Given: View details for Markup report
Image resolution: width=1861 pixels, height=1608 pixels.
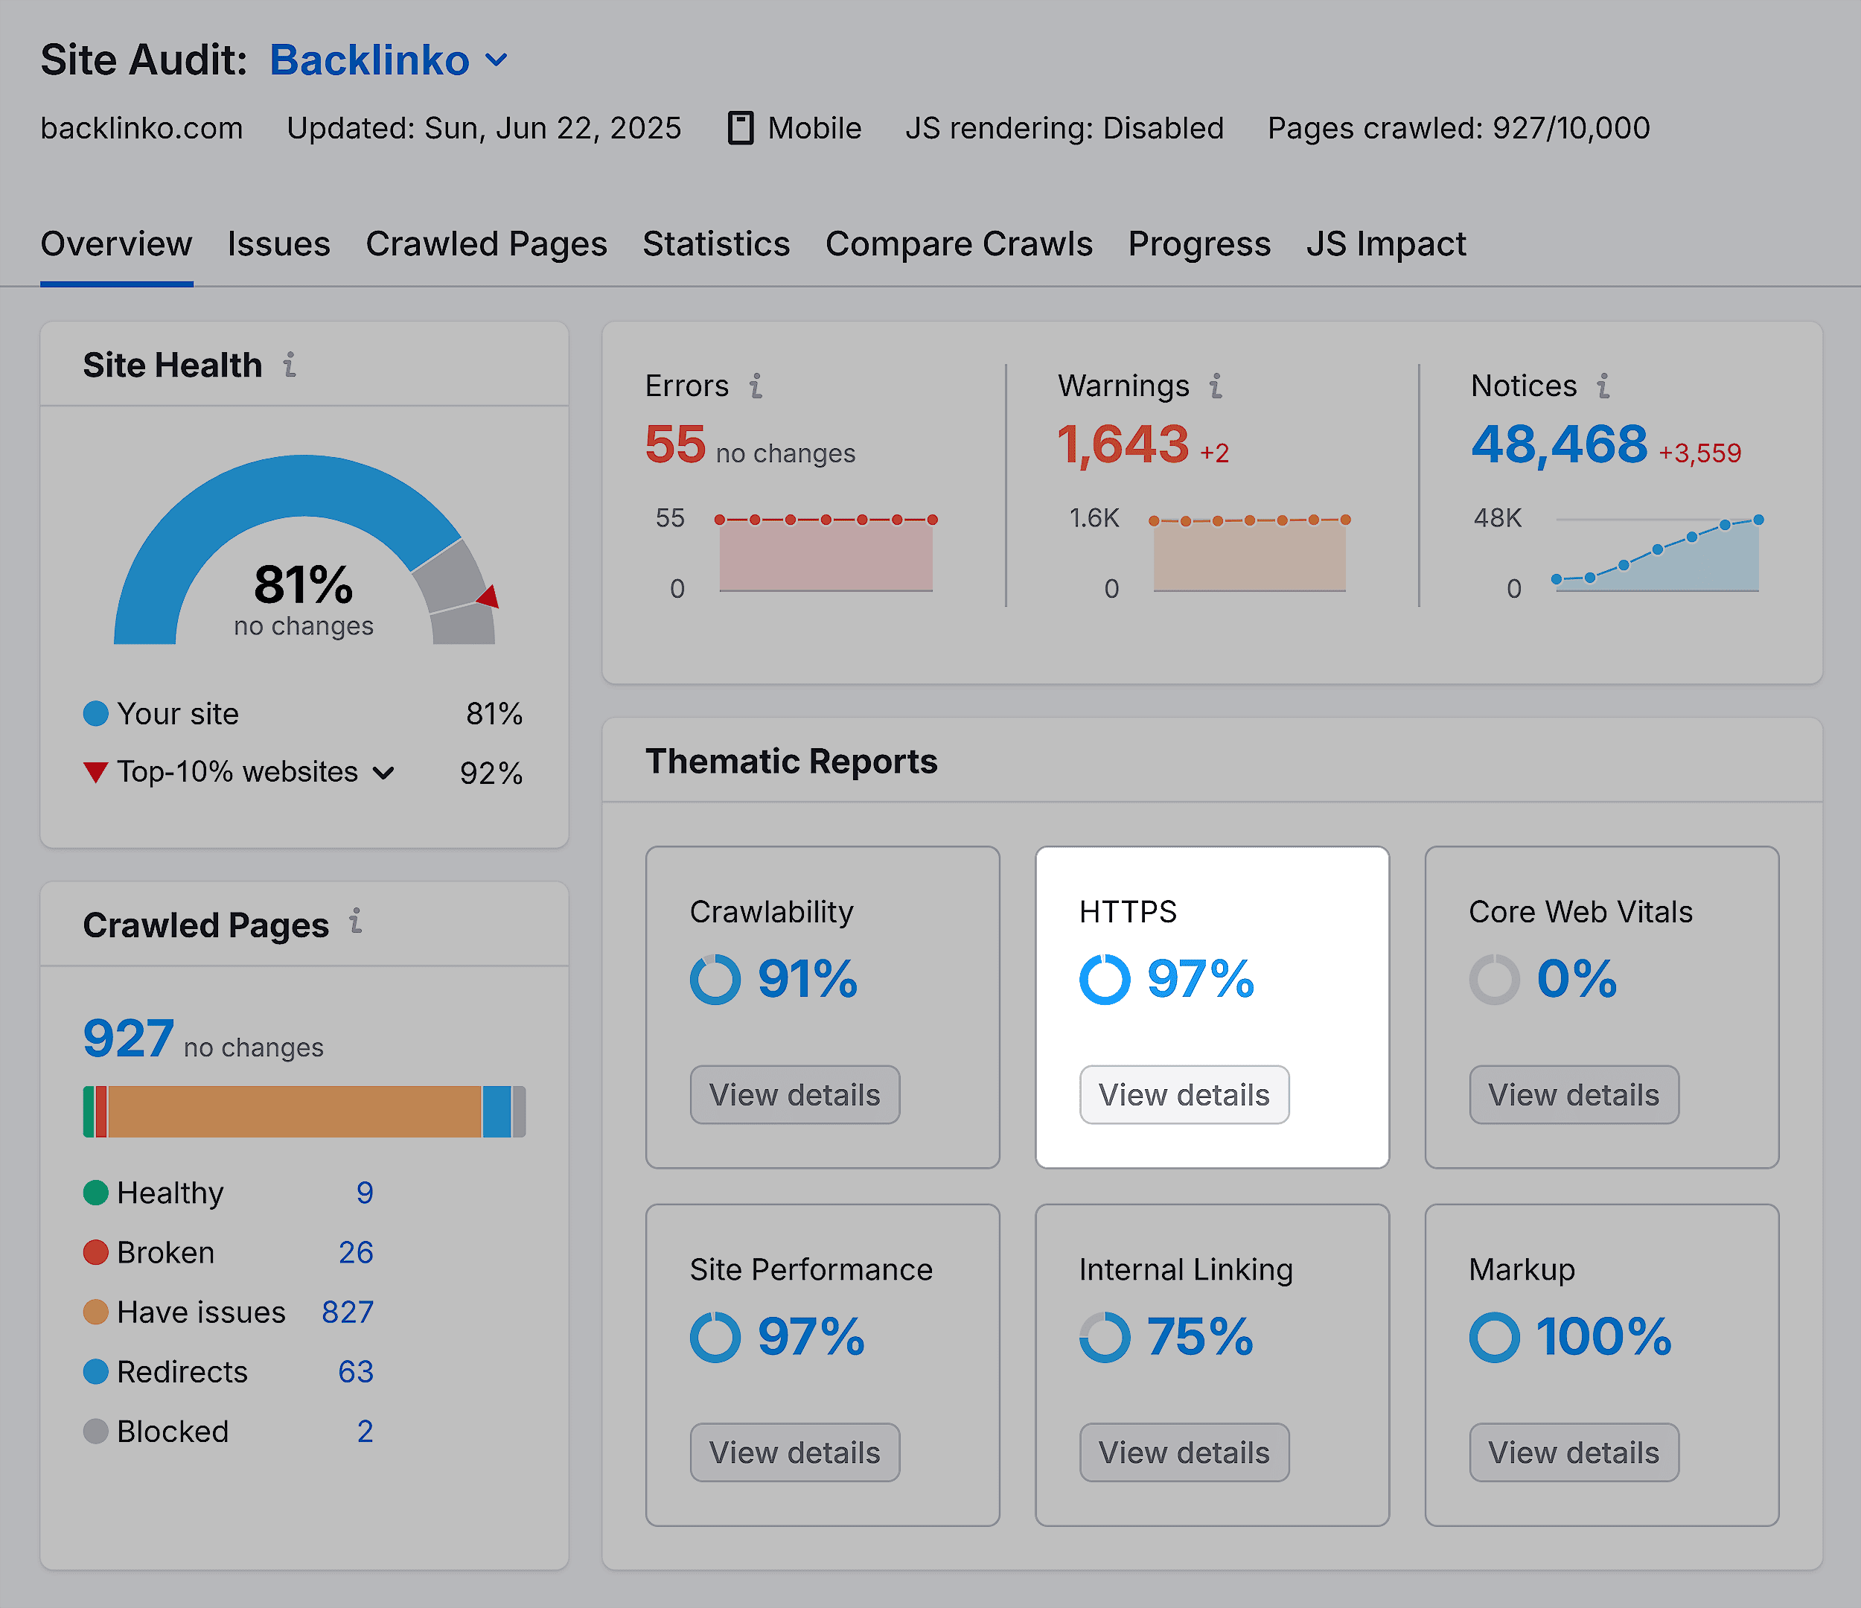Looking at the screenshot, I should [1574, 1452].
